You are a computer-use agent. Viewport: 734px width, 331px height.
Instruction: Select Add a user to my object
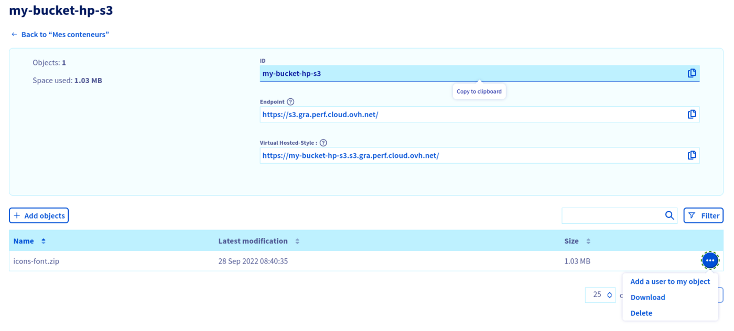(670, 281)
